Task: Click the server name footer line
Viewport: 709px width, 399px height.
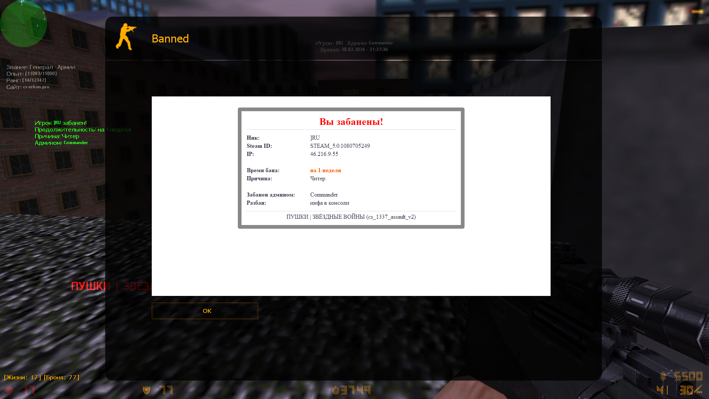Action: coord(351,217)
